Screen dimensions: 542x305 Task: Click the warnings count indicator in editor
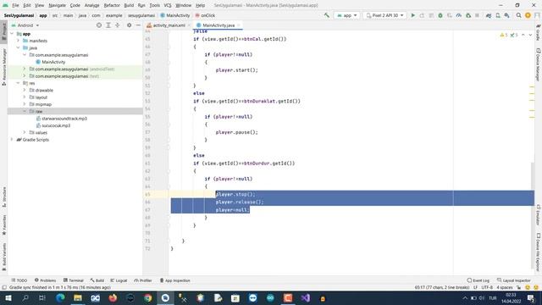(503, 35)
